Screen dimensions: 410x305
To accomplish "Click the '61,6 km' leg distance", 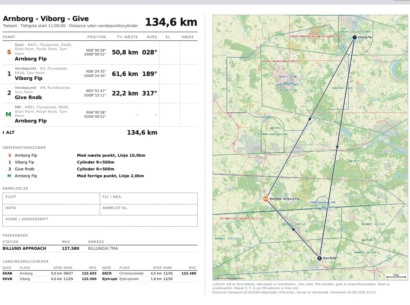I will tap(125, 74).
